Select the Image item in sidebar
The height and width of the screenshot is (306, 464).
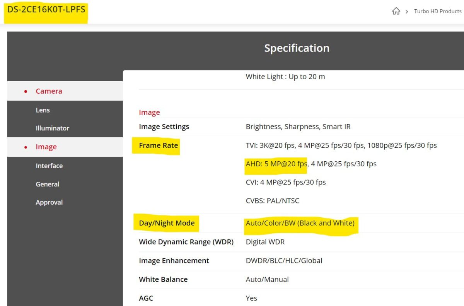[46, 147]
